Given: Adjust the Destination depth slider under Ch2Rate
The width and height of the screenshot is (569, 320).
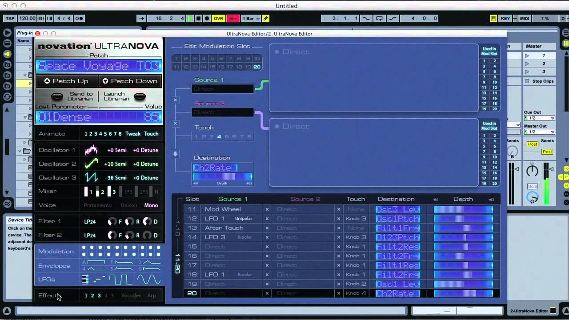Looking at the screenshot, I should (x=222, y=176).
